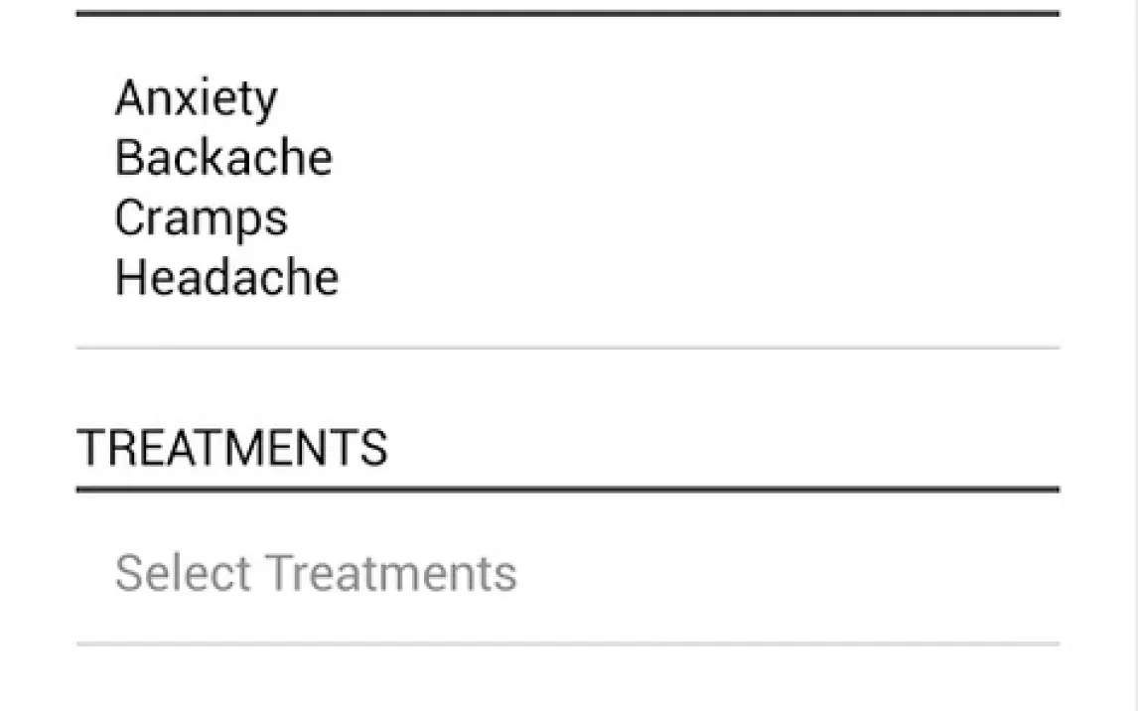Image resolution: width=1138 pixels, height=711 pixels.
Task: Click the thin divider below Headache
Action: click(x=568, y=349)
